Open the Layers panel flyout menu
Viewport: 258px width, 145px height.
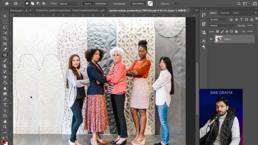coord(256,12)
